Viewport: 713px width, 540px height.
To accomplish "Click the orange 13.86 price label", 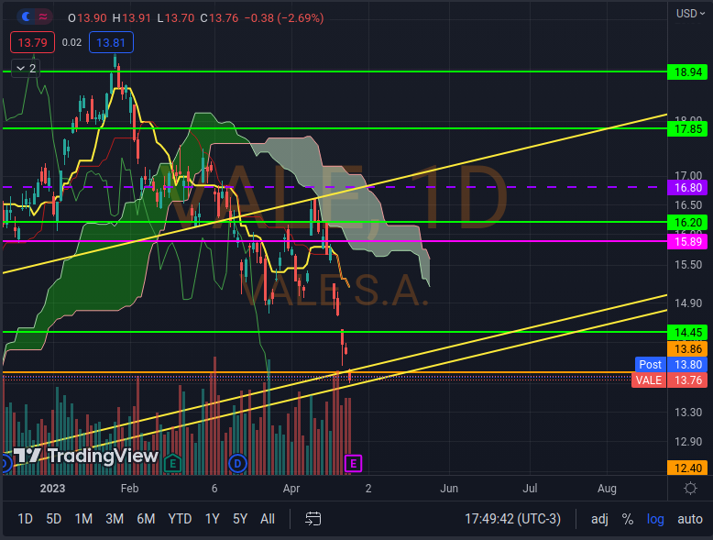I will (x=687, y=349).
